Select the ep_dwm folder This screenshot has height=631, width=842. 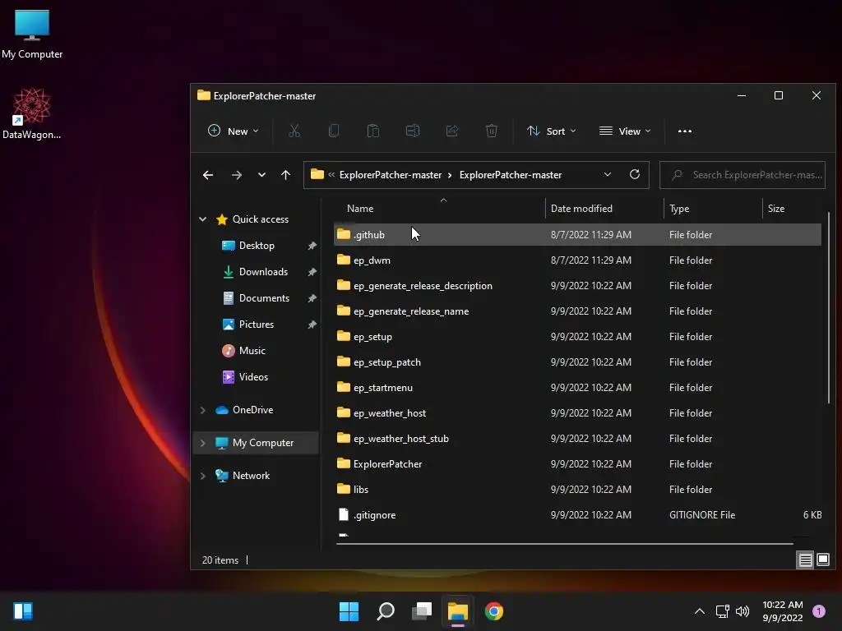click(577, 260)
